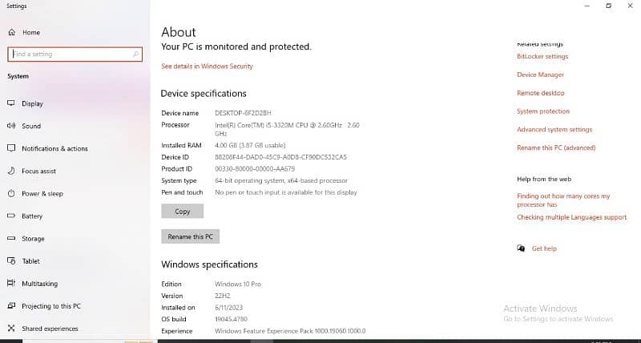Click the OS build 19045.4780 value
The height and width of the screenshot is (343, 641).
click(231, 319)
